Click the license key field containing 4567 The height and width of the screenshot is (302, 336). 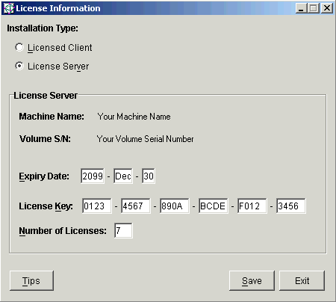coord(136,206)
